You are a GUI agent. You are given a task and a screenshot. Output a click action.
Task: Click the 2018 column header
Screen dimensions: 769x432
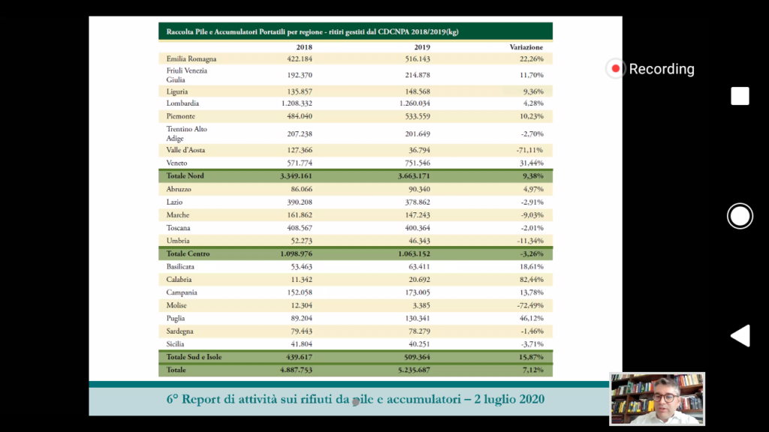click(x=304, y=46)
